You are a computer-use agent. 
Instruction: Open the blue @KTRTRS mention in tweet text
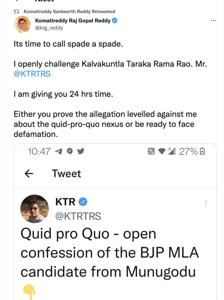[x=32, y=74]
